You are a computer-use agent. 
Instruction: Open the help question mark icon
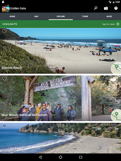[x=116, y=8]
